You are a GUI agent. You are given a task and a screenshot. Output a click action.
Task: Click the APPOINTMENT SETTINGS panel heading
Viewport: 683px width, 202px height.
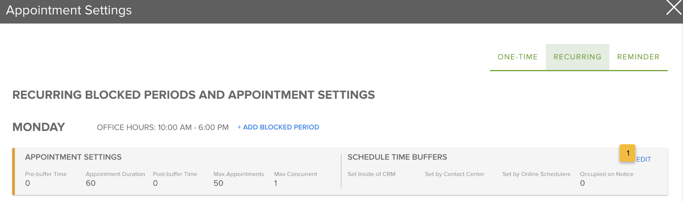pos(73,157)
